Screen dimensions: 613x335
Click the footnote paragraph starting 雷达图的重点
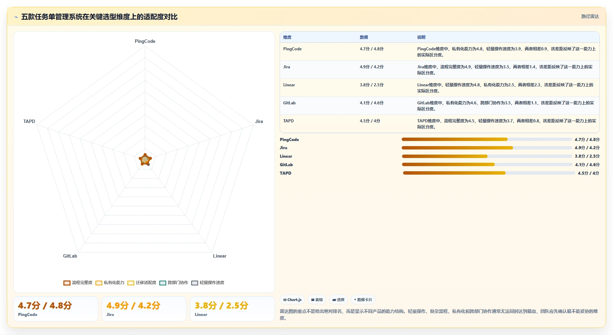tap(439, 315)
